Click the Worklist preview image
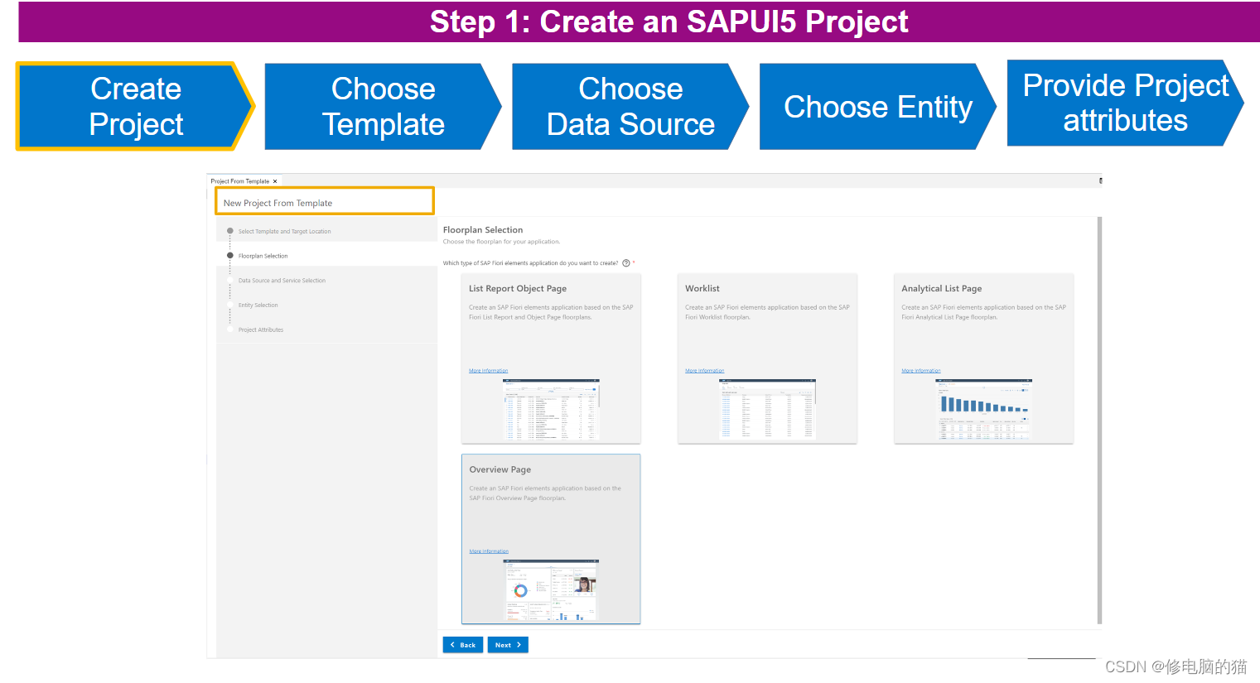1260x683 pixels. 767,410
